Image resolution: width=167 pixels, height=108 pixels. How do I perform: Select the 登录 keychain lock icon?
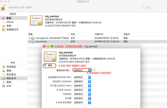[3, 18]
